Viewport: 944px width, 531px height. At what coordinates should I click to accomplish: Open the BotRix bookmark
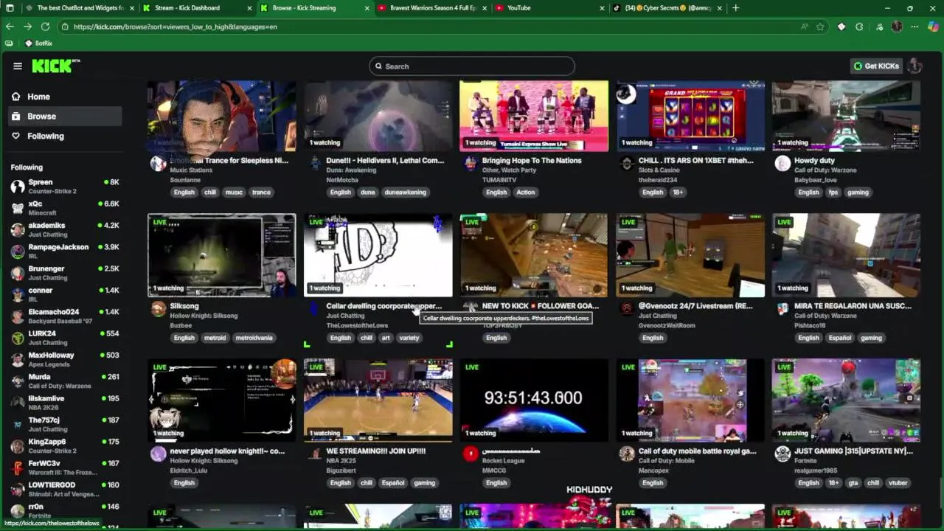pos(38,44)
